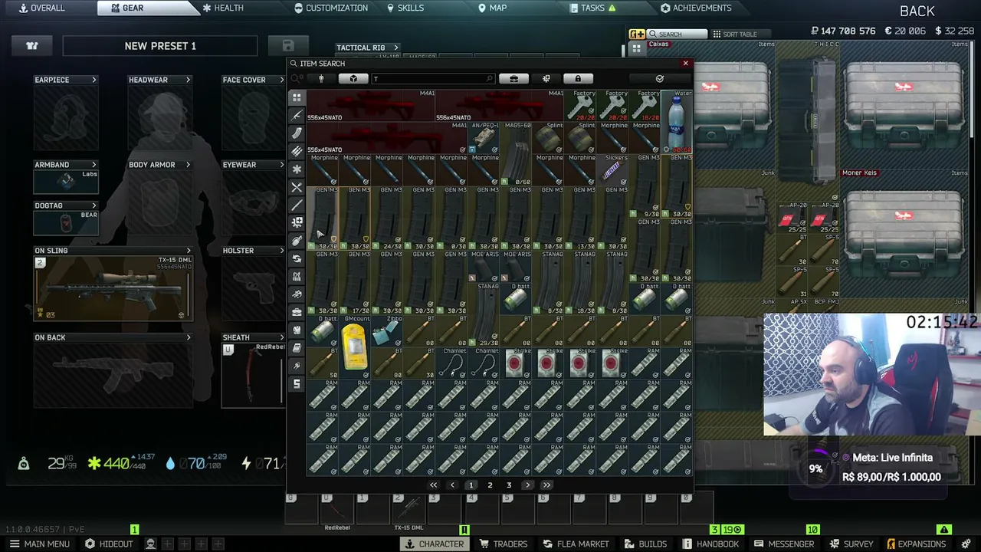Expand the Eyewear slot arrow
Viewport: 981px width, 552px height.
[281, 165]
